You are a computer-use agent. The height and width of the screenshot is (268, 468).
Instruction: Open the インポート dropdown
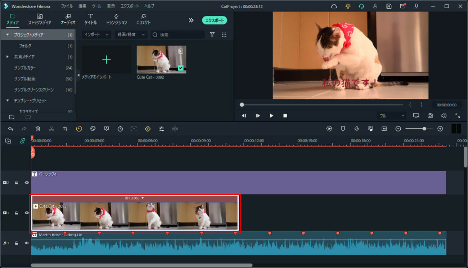96,35
